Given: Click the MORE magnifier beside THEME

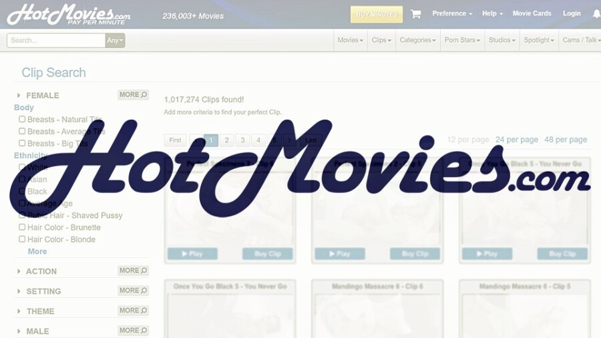Looking at the screenshot, I should coord(133,311).
